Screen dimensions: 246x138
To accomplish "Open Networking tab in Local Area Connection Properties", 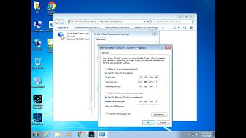I will [101, 39].
